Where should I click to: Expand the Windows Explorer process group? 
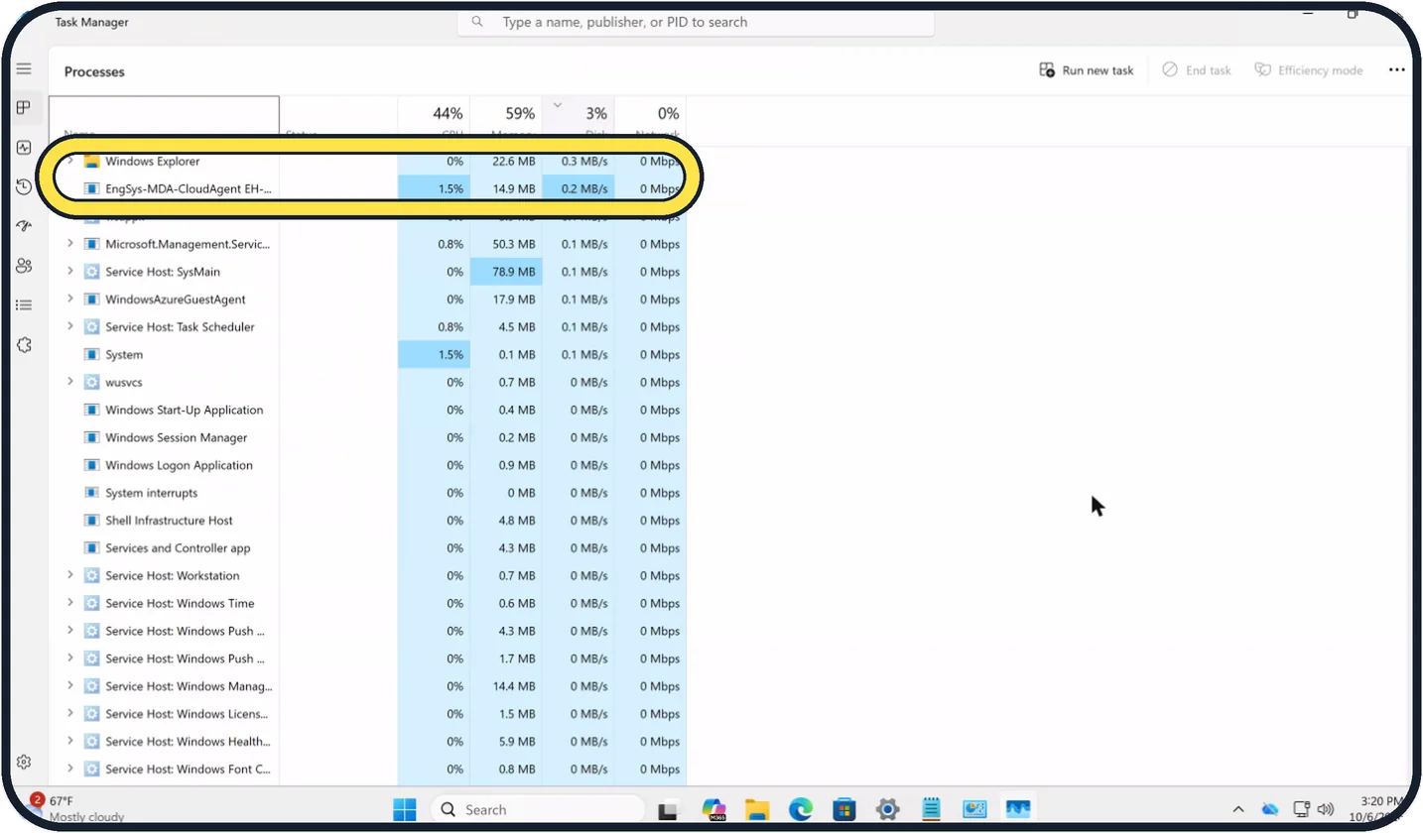(69, 161)
